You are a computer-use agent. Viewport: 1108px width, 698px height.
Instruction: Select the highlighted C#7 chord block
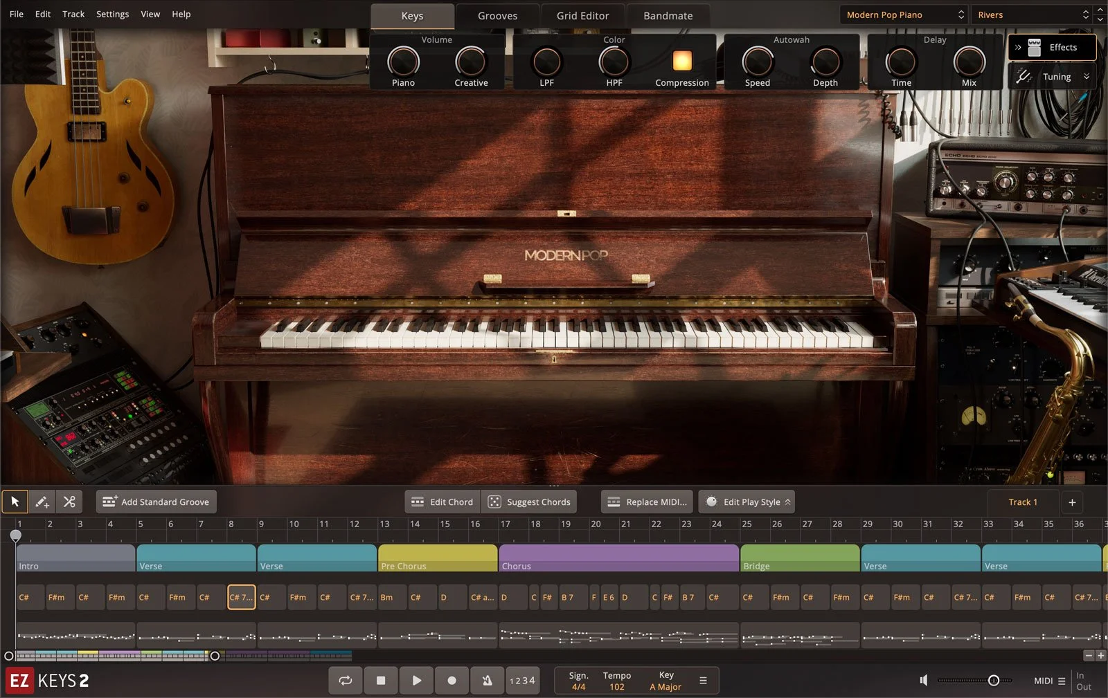click(x=242, y=597)
